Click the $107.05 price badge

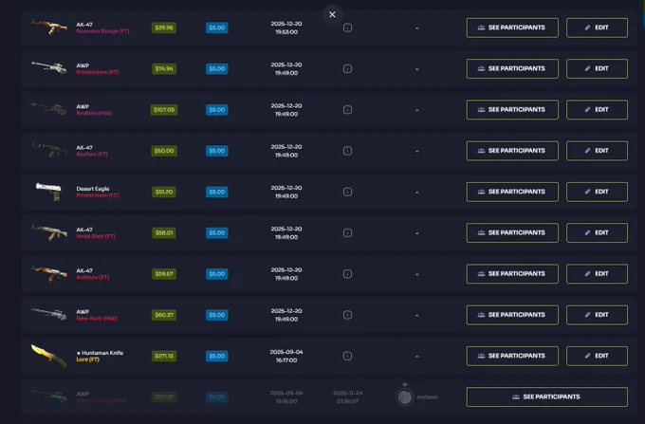(x=164, y=110)
